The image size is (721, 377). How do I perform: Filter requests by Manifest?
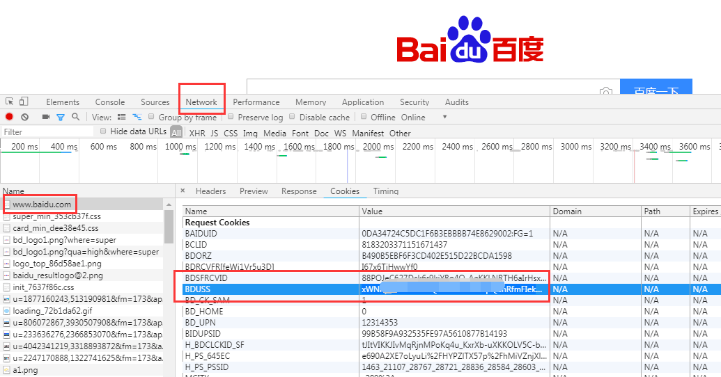pyautogui.click(x=368, y=133)
